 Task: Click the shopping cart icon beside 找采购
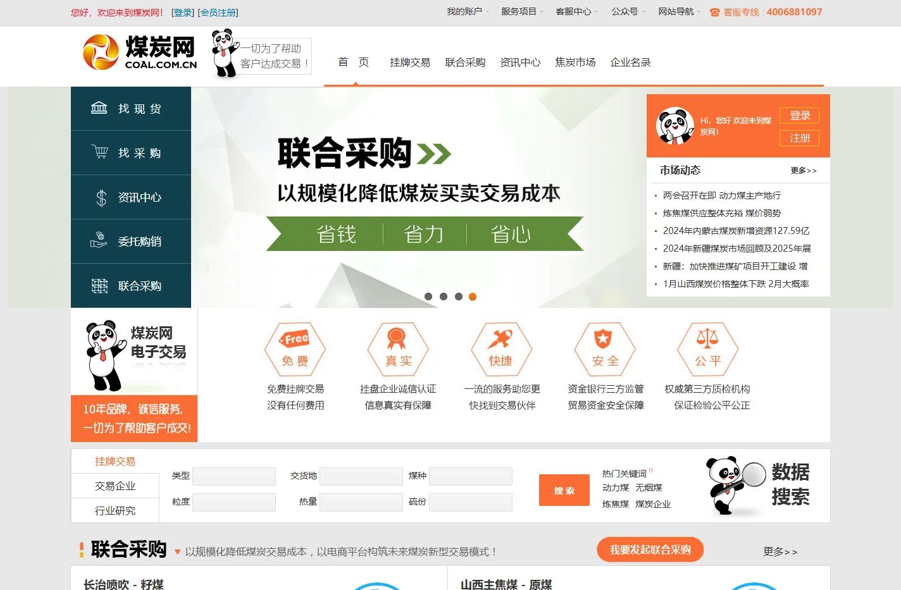pyautogui.click(x=100, y=152)
